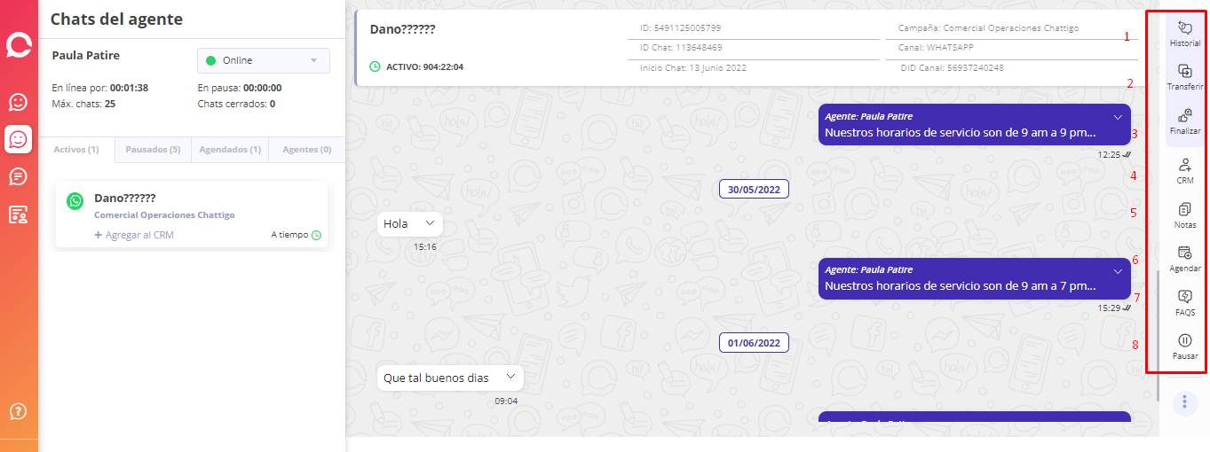Open the text-lines speech bubble sidebar icon
Screen dimensions: 1210x452
(18, 176)
